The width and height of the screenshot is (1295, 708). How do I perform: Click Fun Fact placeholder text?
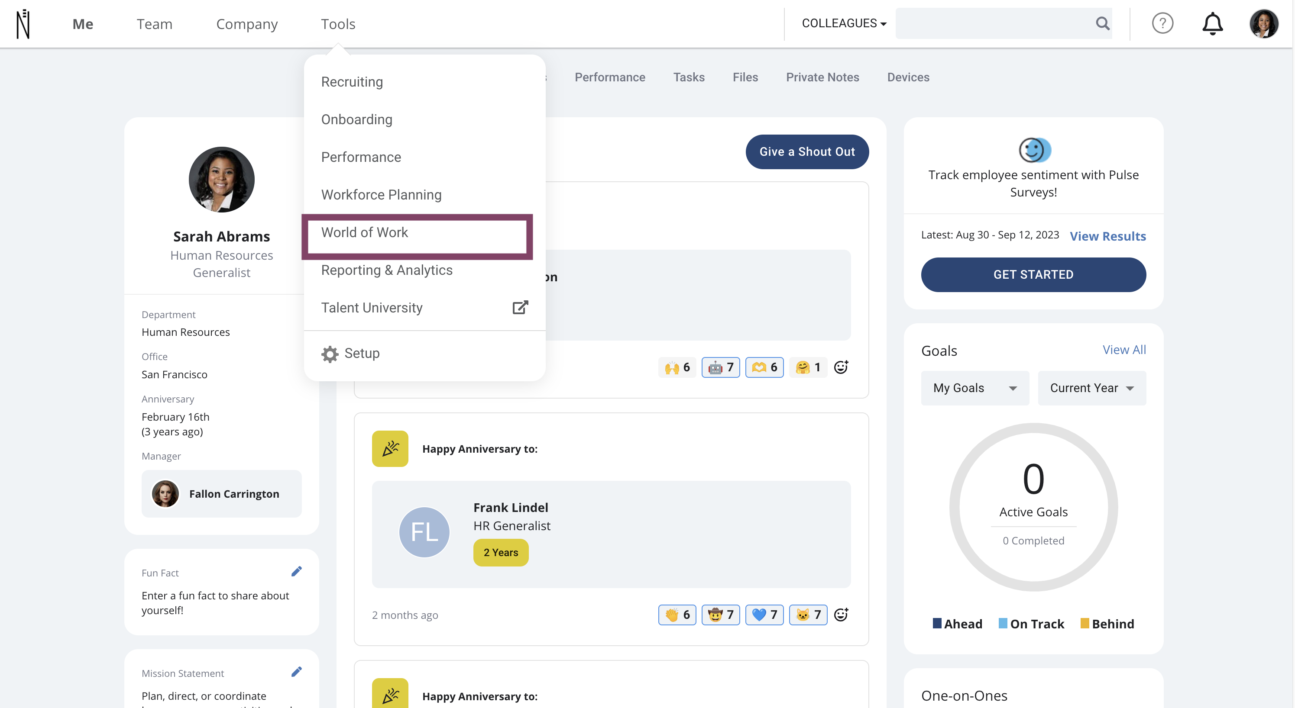(215, 602)
